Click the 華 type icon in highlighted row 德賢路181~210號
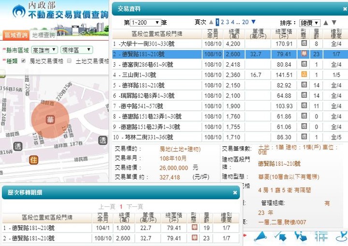 coord(304,54)
